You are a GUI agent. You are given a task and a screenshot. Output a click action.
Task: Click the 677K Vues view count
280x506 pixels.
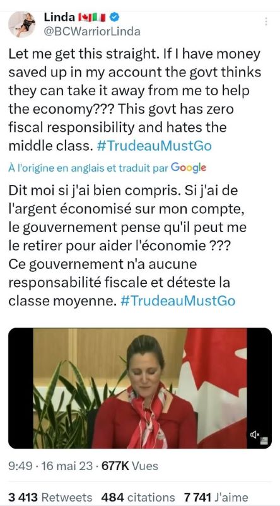130,466
